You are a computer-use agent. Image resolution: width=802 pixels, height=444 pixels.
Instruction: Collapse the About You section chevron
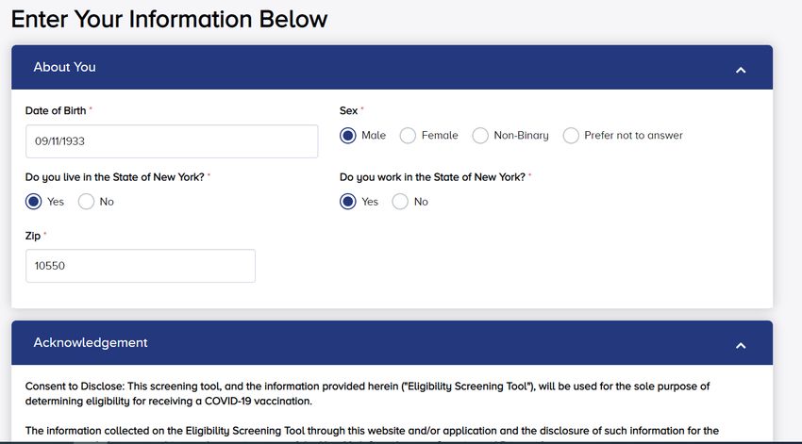point(740,70)
